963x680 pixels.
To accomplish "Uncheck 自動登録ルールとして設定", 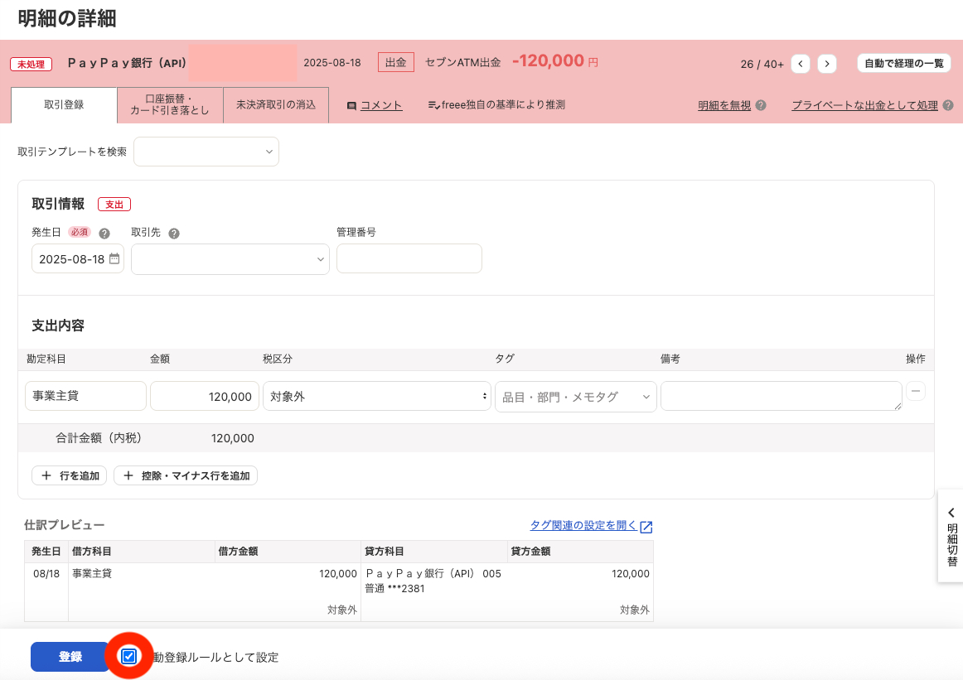I will (129, 656).
